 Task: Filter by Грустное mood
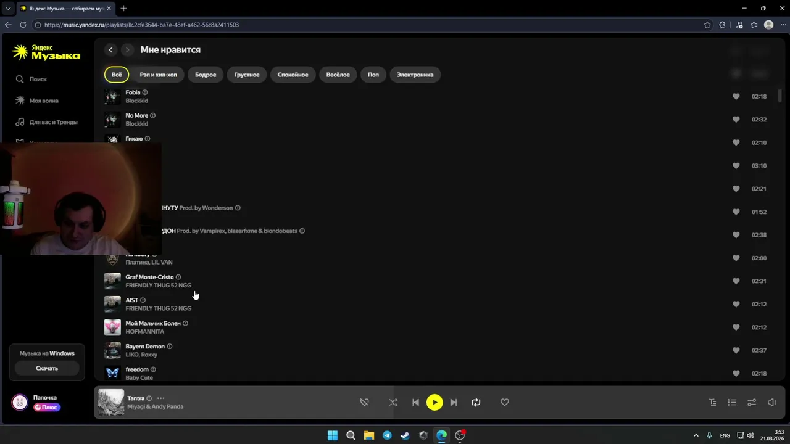(247, 75)
